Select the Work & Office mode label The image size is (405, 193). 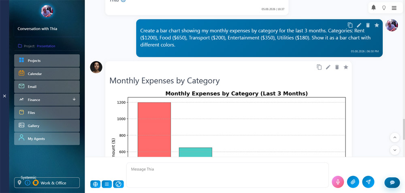(x=53, y=183)
